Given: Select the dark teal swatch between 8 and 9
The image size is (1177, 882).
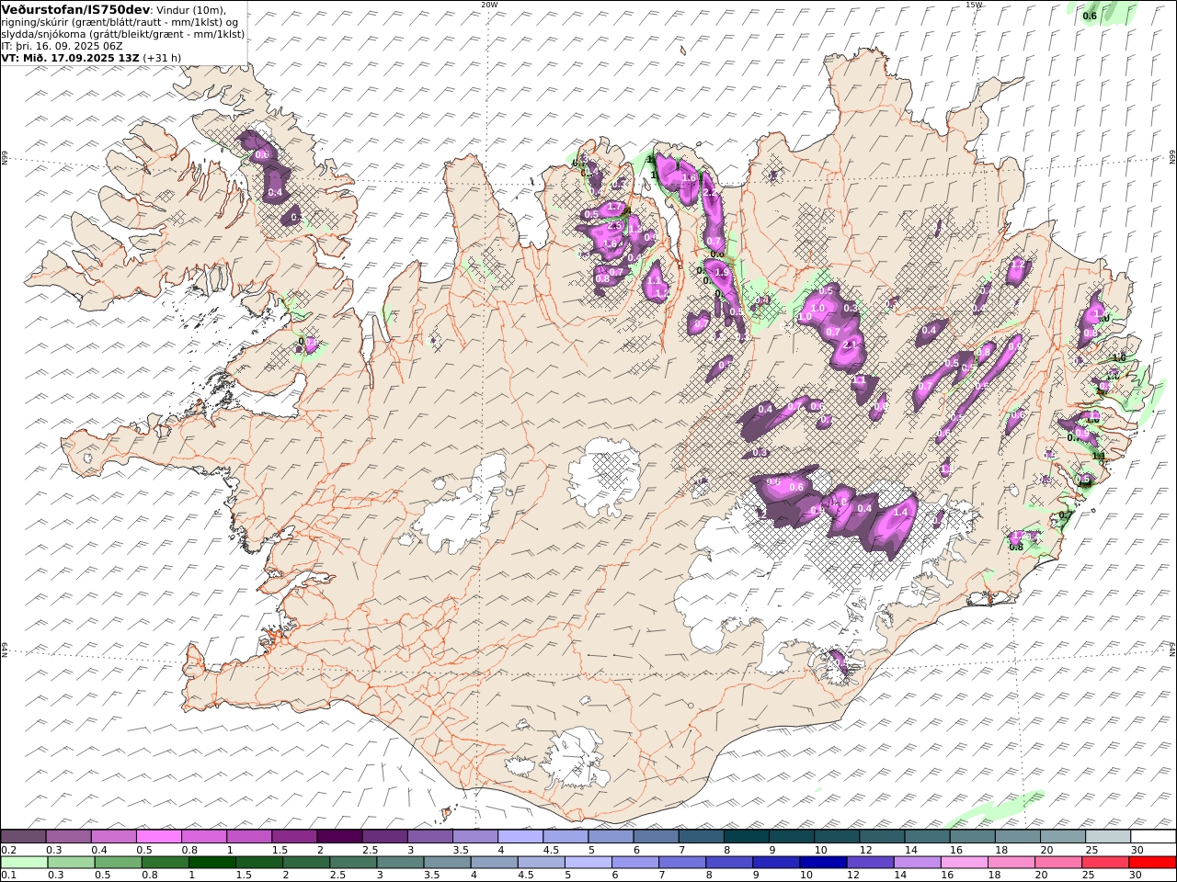Looking at the screenshot, I should click(746, 836).
